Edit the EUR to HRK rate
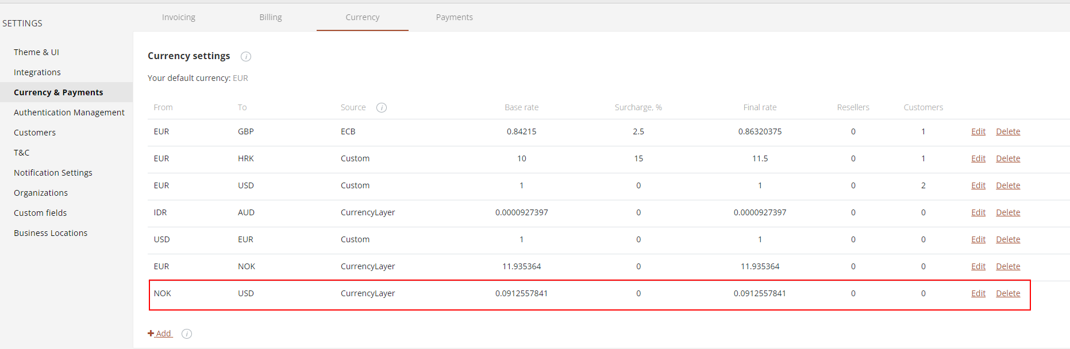1070x349 pixels. (x=978, y=158)
